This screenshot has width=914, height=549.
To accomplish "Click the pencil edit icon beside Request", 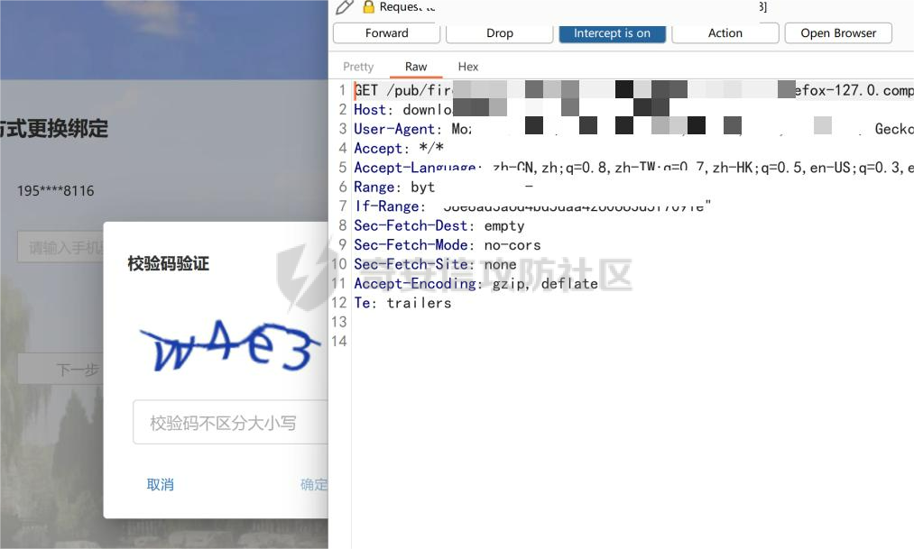I will coord(344,7).
